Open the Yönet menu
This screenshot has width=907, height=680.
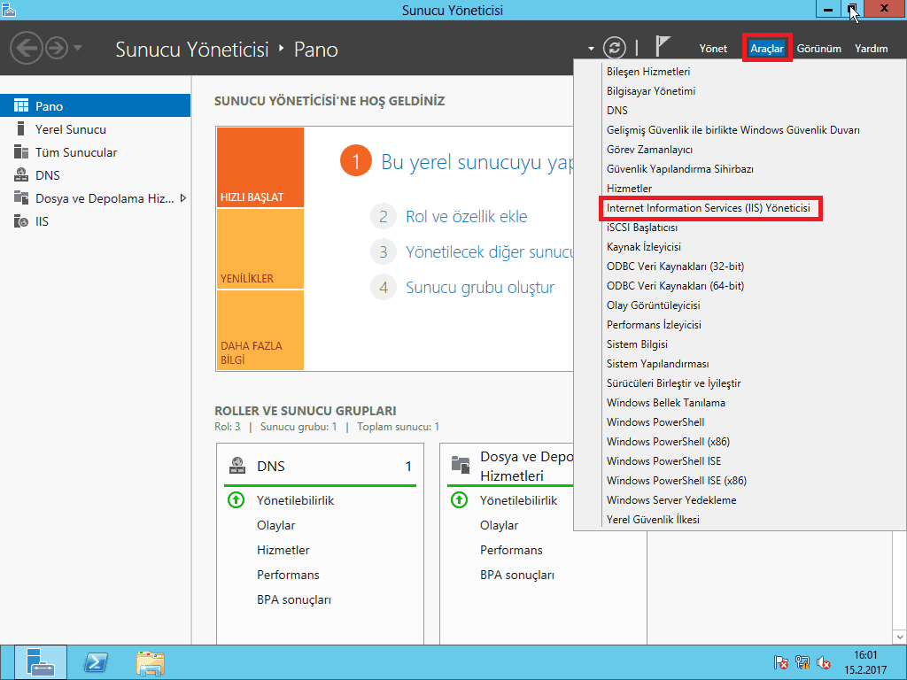coord(713,49)
